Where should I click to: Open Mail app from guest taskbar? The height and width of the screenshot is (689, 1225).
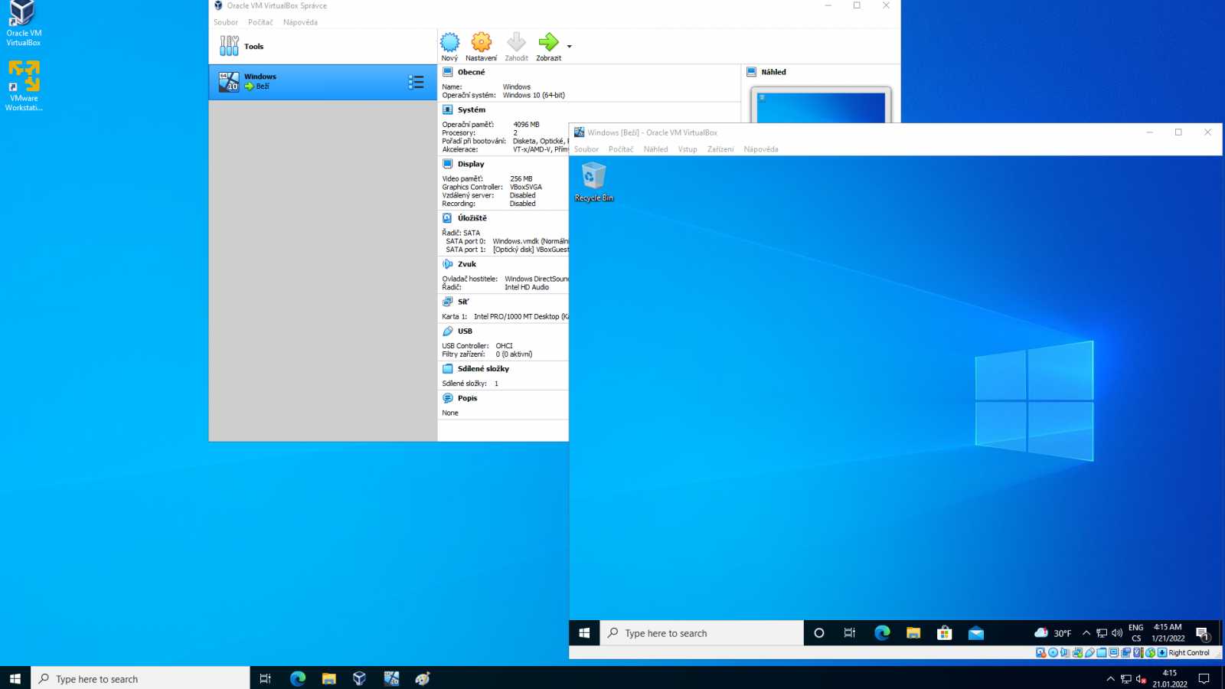(x=976, y=633)
